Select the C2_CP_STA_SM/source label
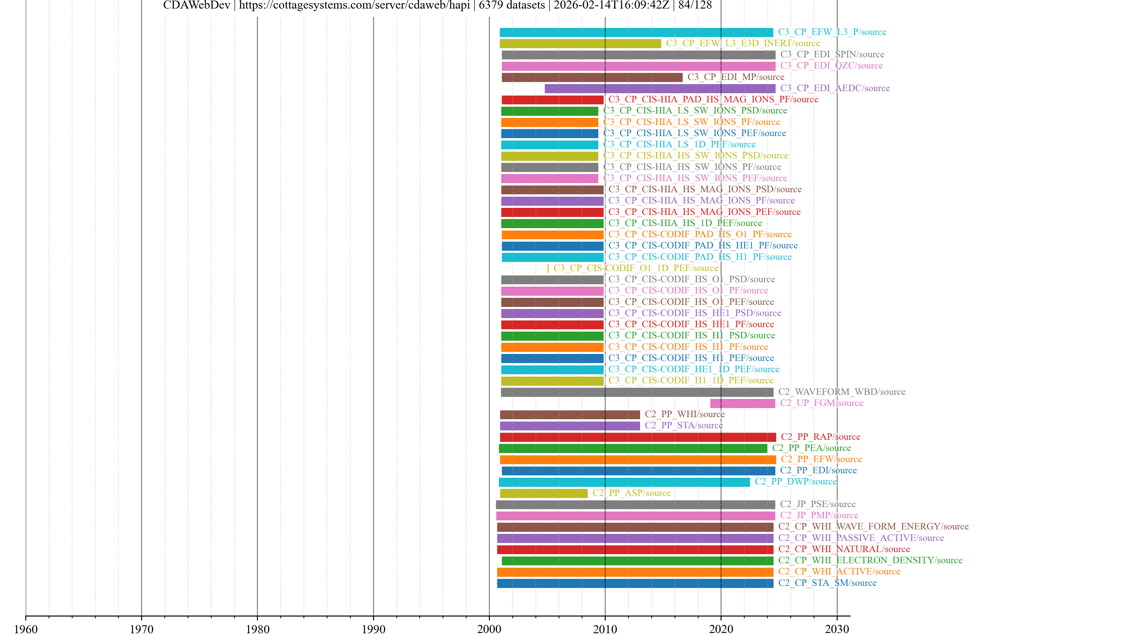This screenshot has width=1129, height=635. 827,583
